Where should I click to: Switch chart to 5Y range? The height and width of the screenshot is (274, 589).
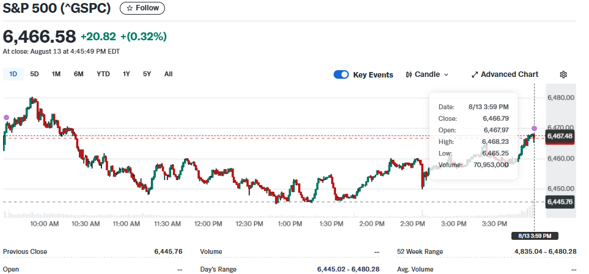tap(147, 74)
